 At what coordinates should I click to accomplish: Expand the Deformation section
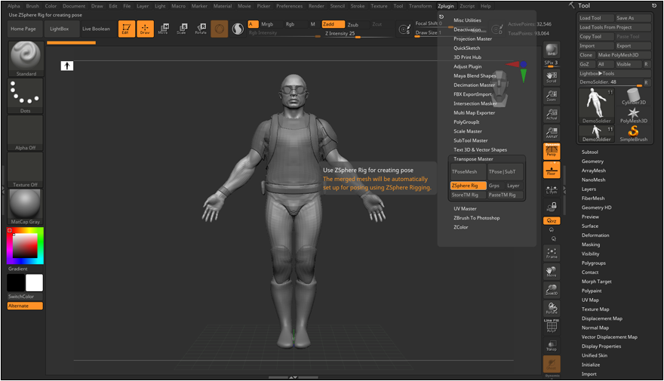pyautogui.click(x=595, y=235)
